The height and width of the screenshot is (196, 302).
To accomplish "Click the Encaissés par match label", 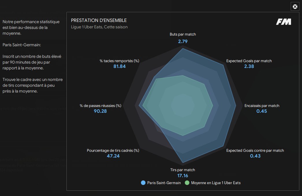I will [x=262, y=106].
